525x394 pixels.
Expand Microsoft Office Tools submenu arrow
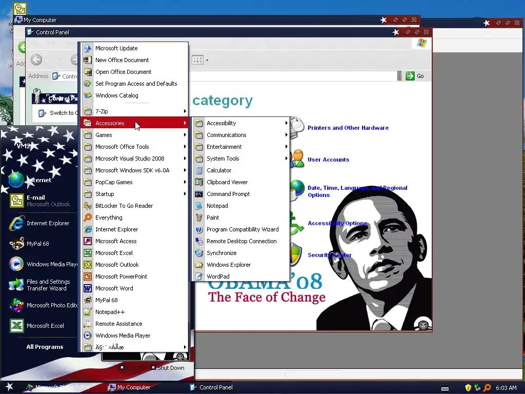185,146
